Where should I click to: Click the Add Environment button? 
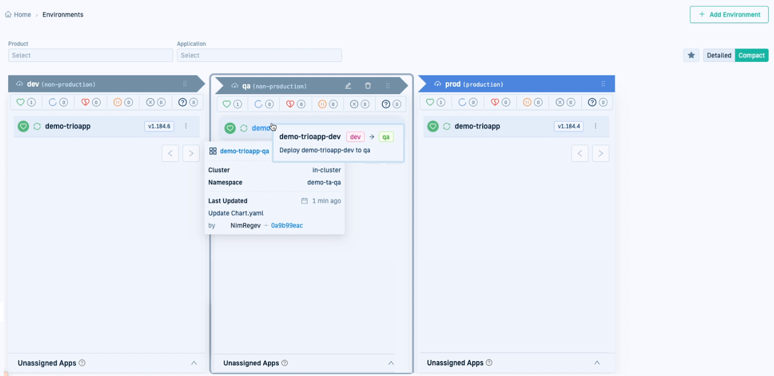[x=729, y=15]
